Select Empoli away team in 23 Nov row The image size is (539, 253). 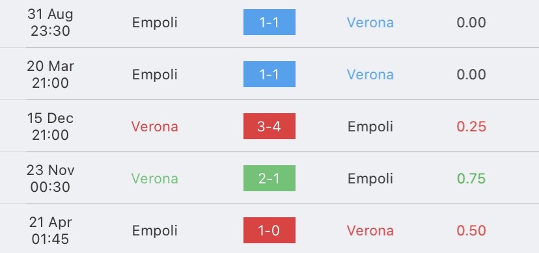370,178
